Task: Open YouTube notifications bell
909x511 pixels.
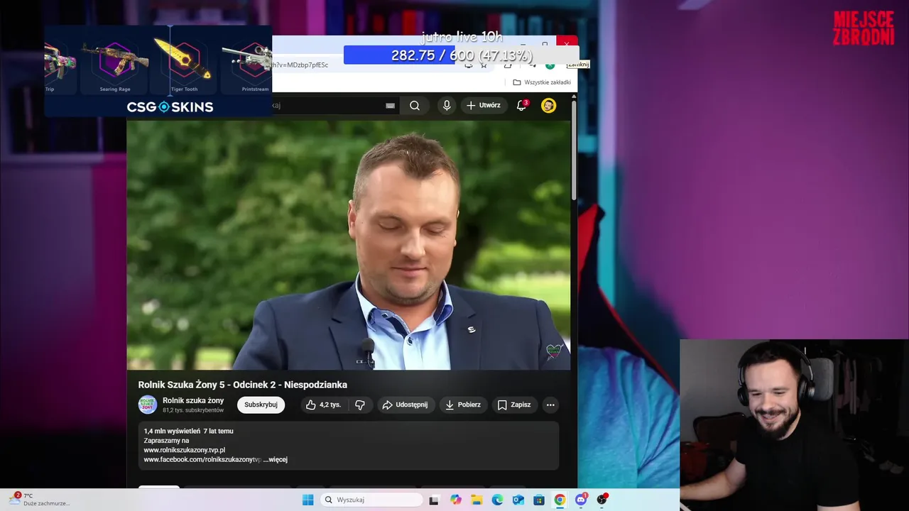Action: click(x=521, y=105)
